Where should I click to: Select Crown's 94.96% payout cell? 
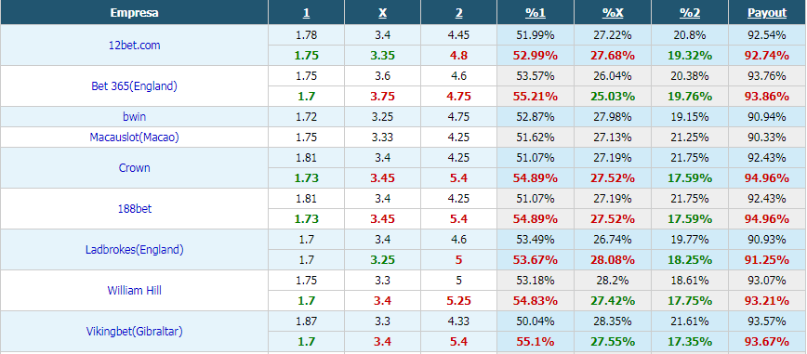click(x=767, y=178)
